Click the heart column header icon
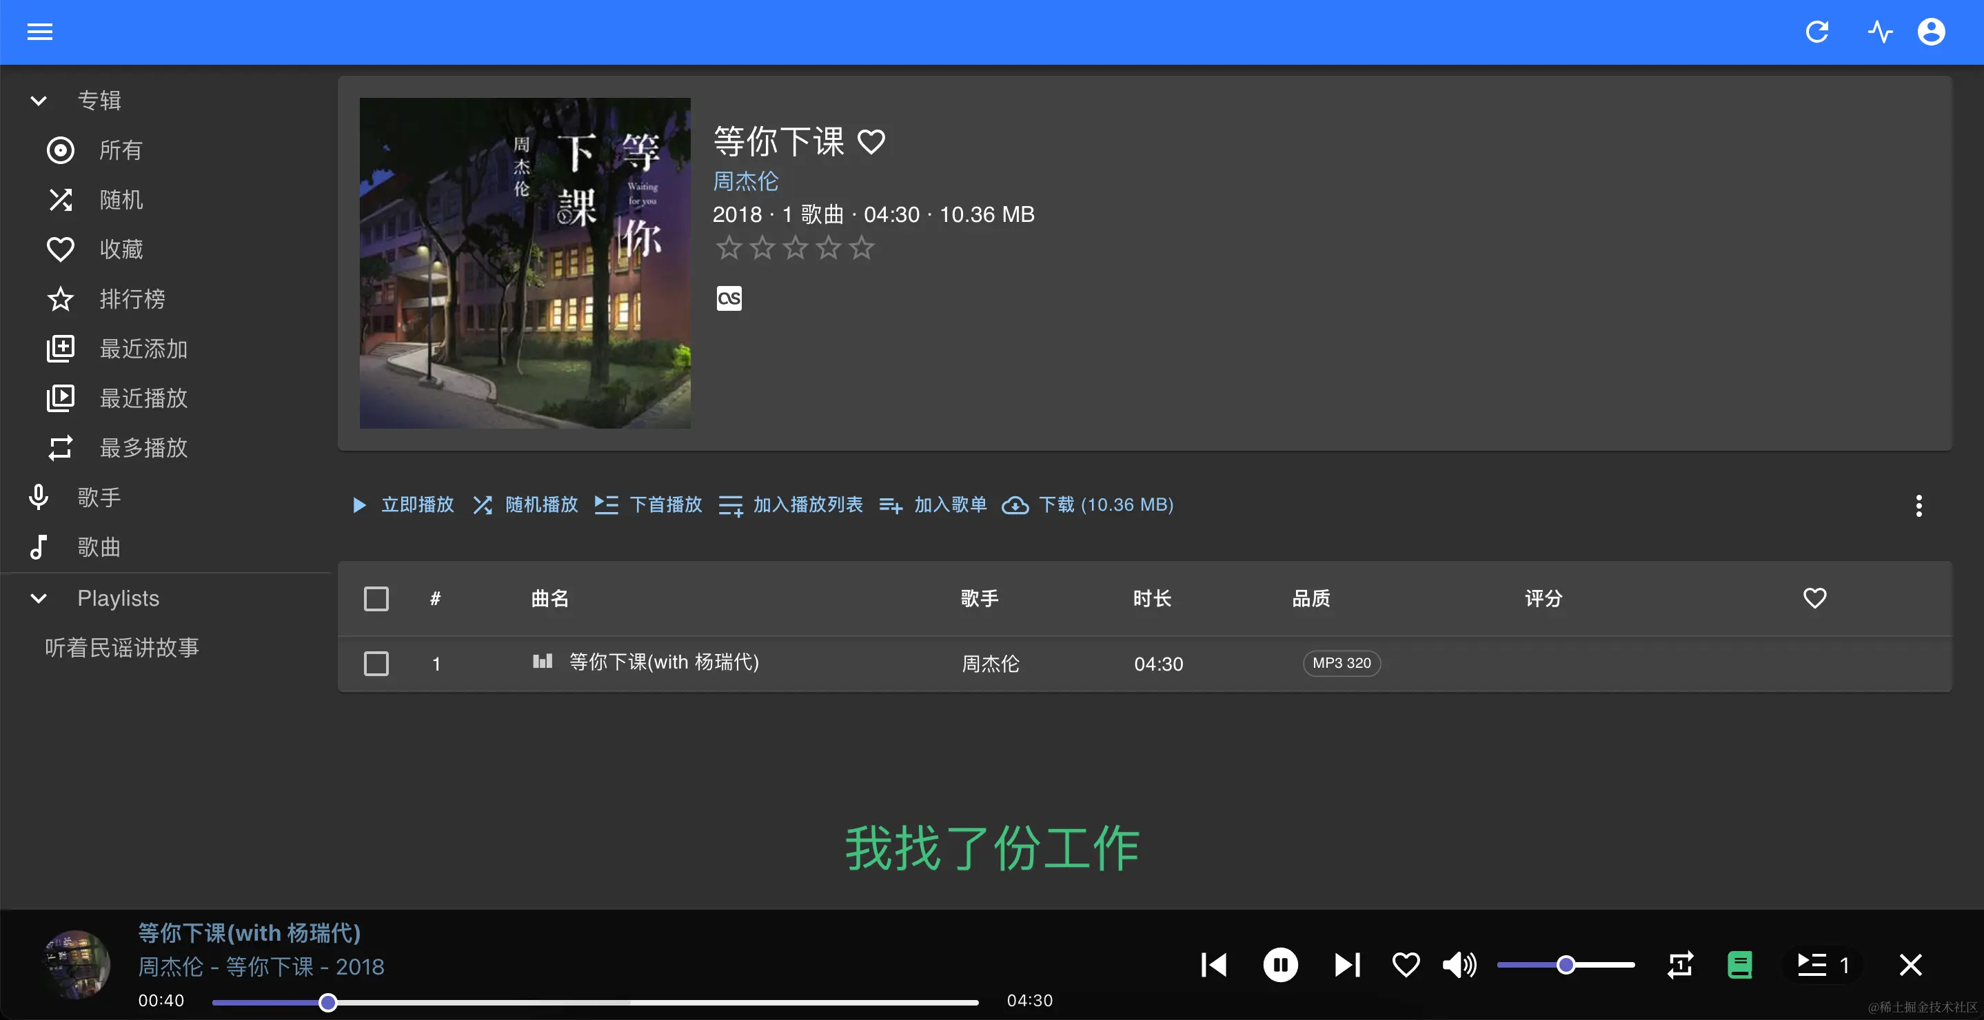The width and height of the screenshot is (1984, 1020). coord(1814,598)
